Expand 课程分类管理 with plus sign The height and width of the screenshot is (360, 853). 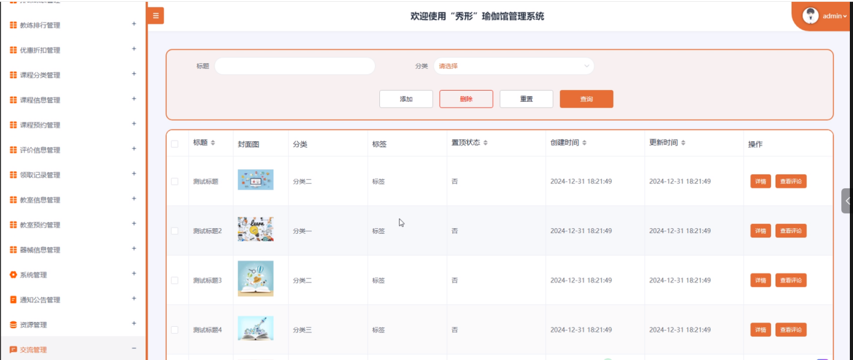coord(134,74)
